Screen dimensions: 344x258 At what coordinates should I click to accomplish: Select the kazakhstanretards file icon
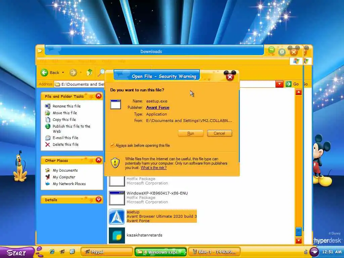(117, 235)
